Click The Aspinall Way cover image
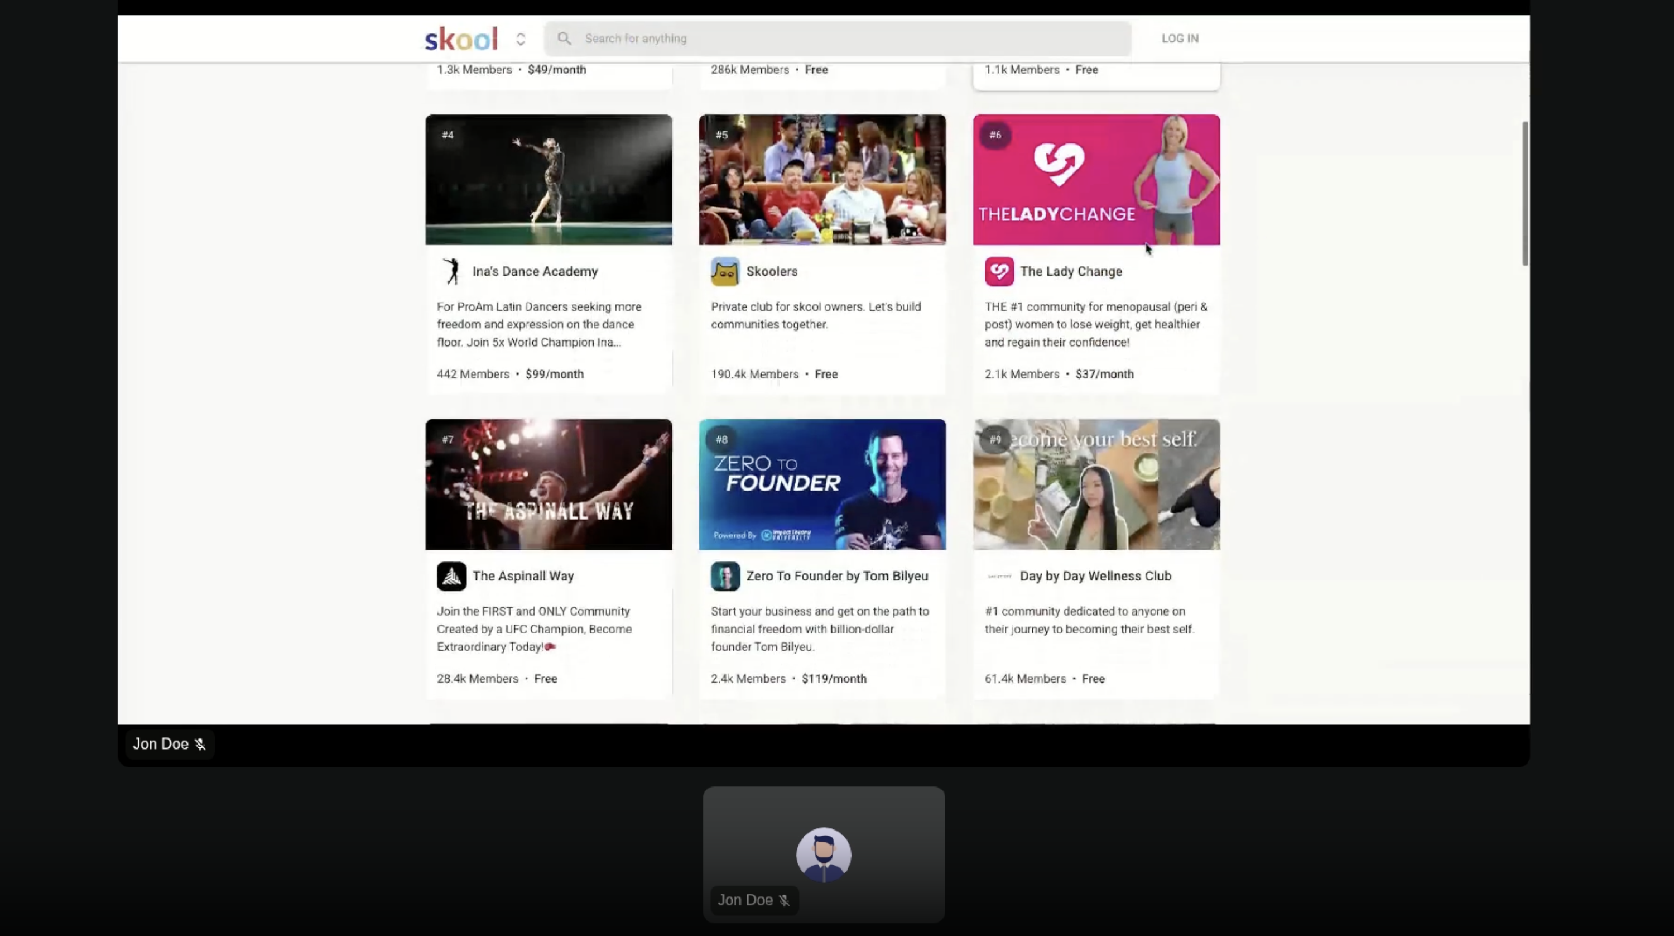Viewport: 1674px width, 936px height. pos(549,485)
